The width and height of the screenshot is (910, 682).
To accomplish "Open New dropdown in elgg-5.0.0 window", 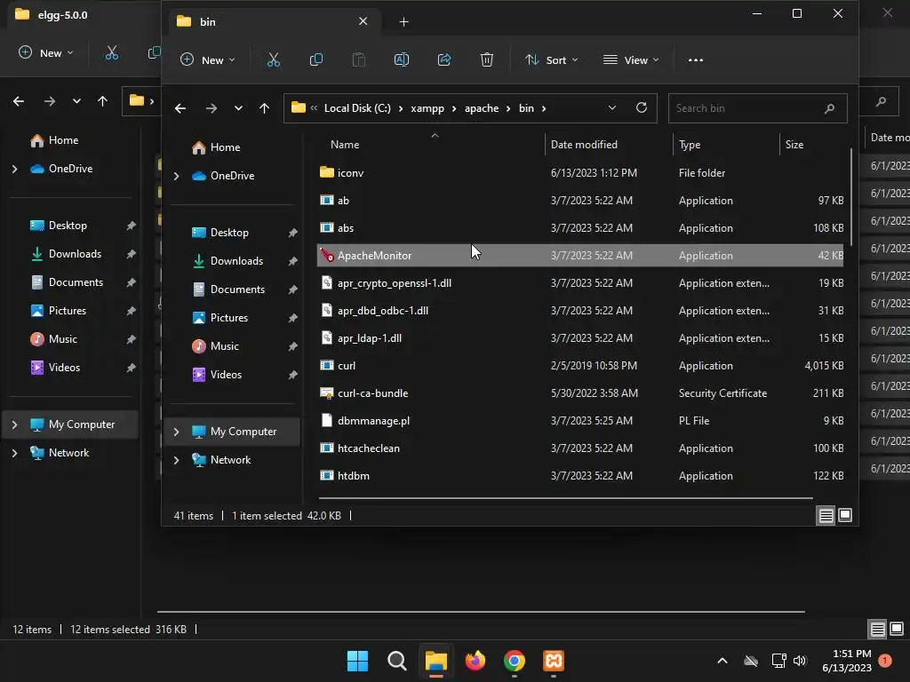I will click(x=46, y=52).
